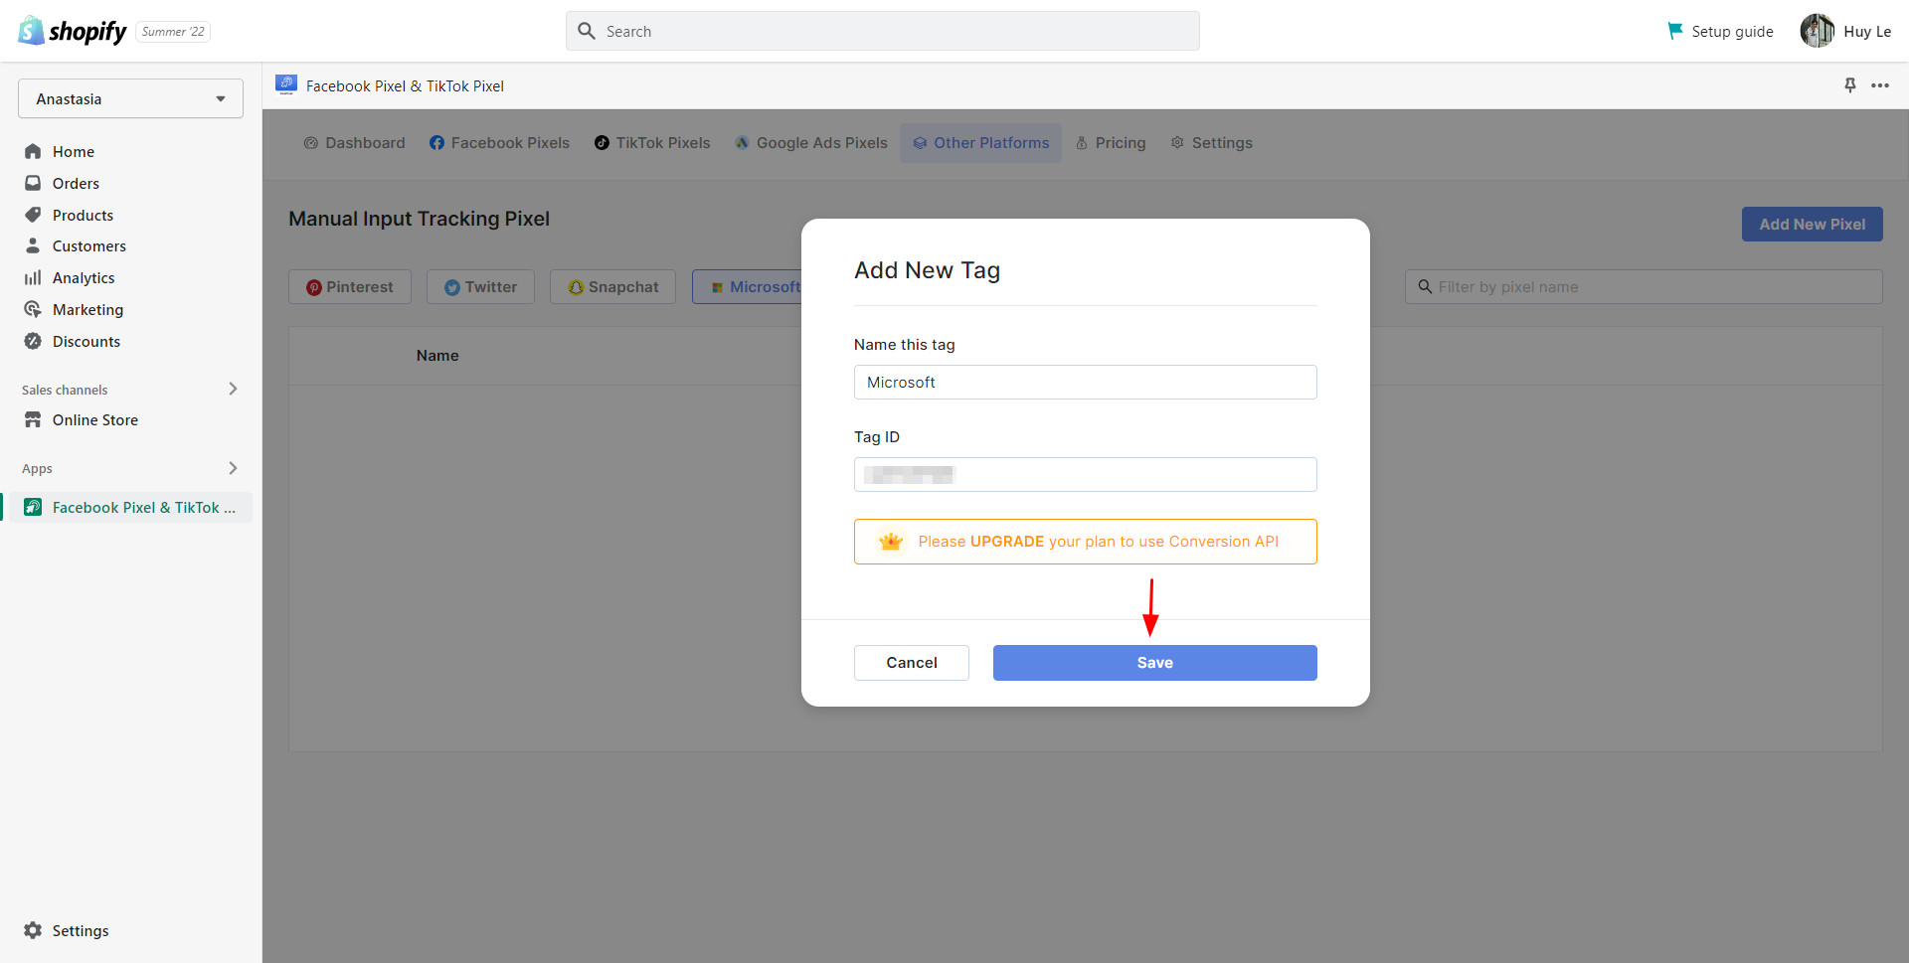The width and height of the screenshot is (1909, 963).
Task: Click the filter search magnifier icon
Action: [1425, 286]
